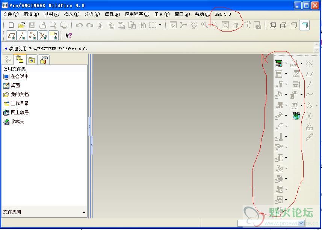Click the Zoom In magnifier icon

point(204,25)
